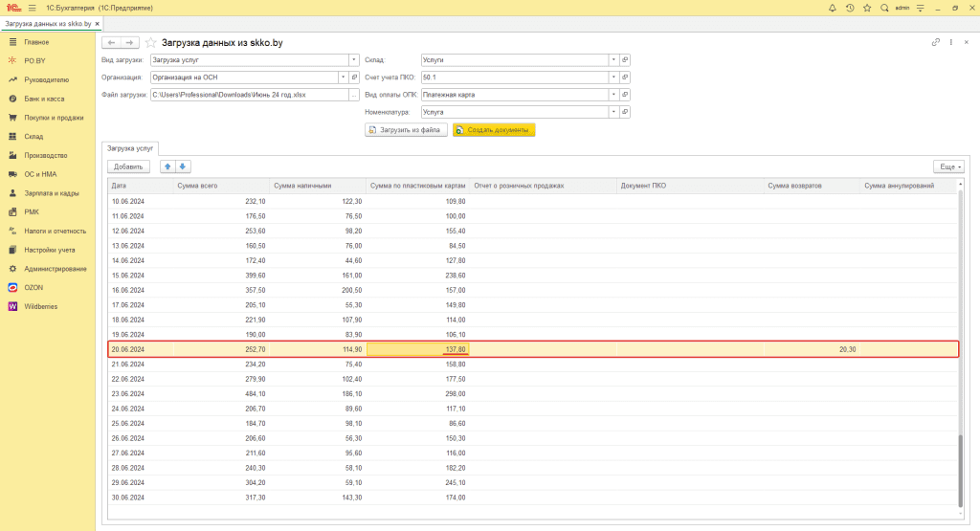
Task: Expand the Вид загрузки dropdown
Action: 353,59
